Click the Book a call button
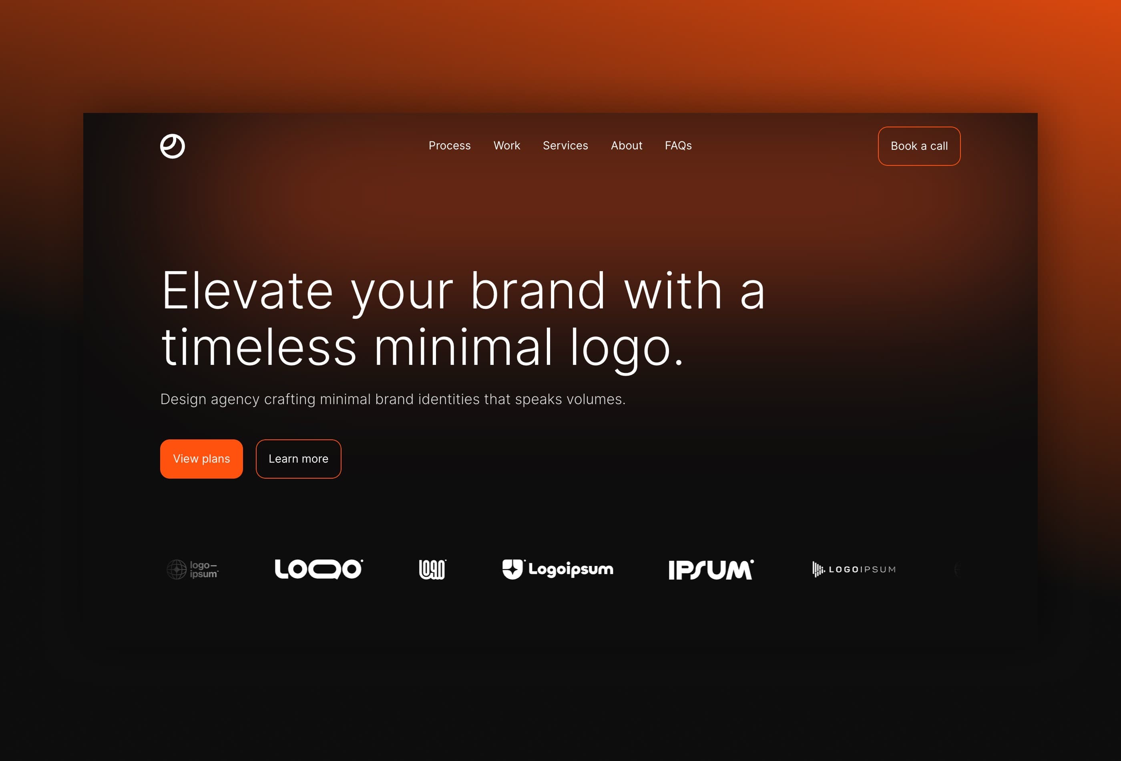The width and height of the screenshot is (1121, 761). (919, 145)
